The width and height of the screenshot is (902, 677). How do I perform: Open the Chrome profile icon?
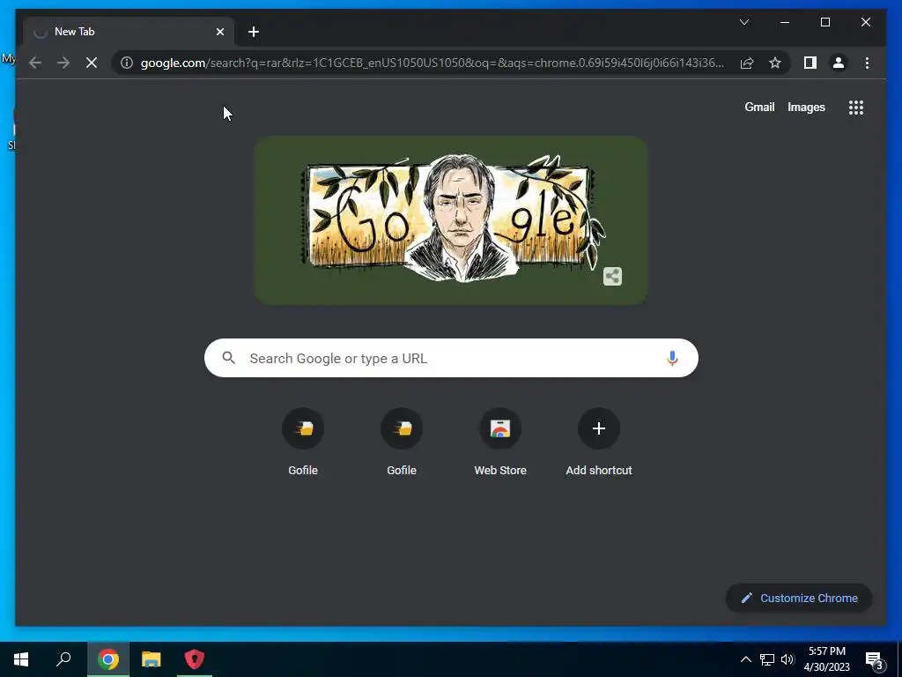point(839,63)
